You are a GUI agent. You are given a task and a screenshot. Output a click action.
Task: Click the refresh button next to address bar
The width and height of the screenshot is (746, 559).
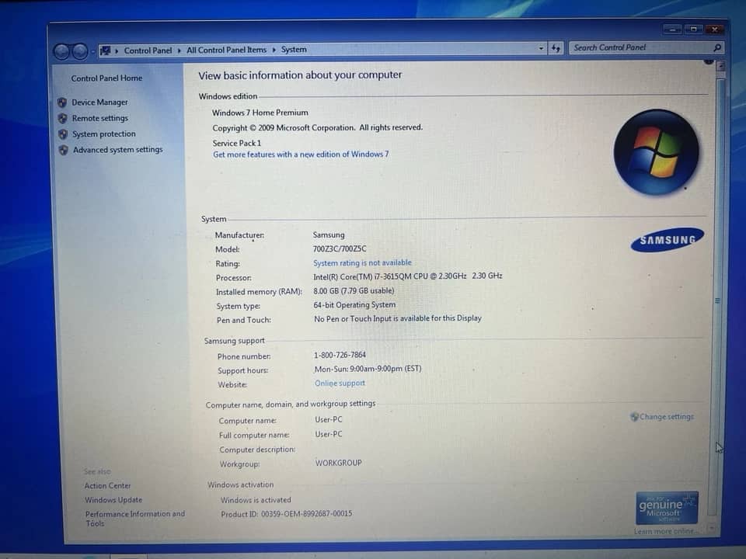click(x=556, y=48)
